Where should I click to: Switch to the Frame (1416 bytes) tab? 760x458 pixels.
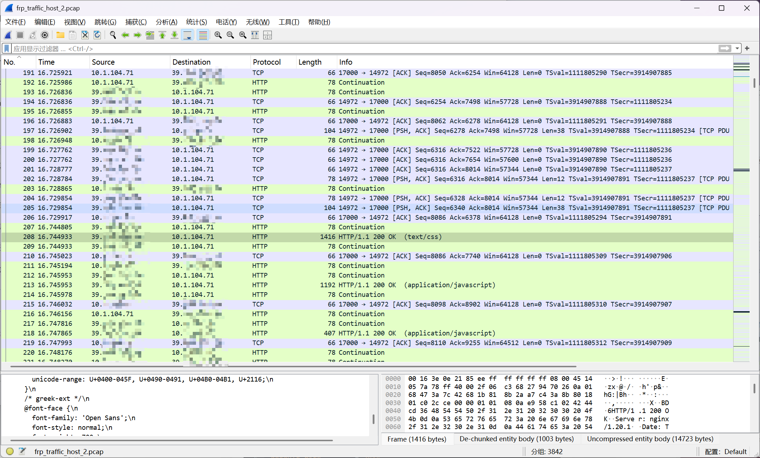coord(417,439)
